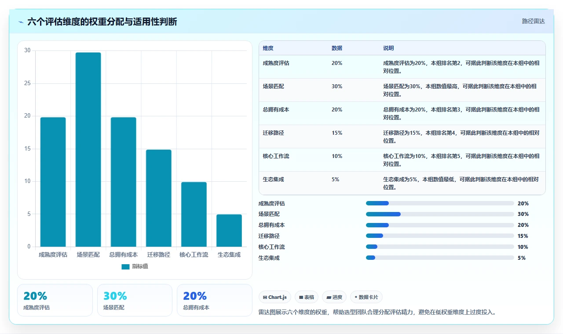Select the 进度 tag chip
This screenshot has width=563, height=334.
point(334,297)
